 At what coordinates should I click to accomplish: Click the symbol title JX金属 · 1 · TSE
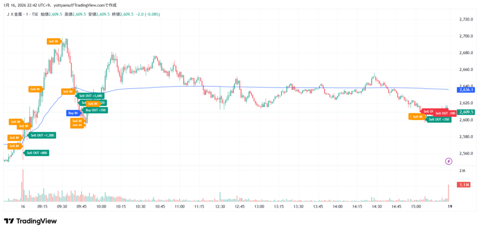(22, 14)
